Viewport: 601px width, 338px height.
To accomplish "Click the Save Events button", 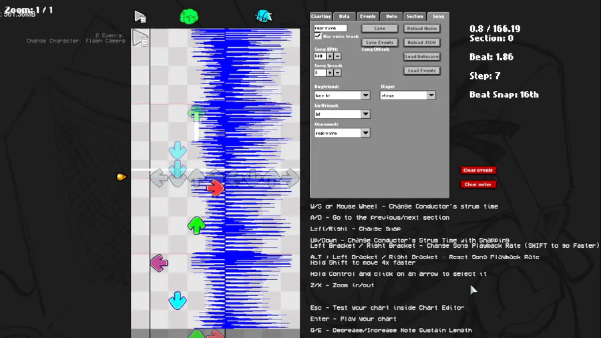I will click(379, 43).
